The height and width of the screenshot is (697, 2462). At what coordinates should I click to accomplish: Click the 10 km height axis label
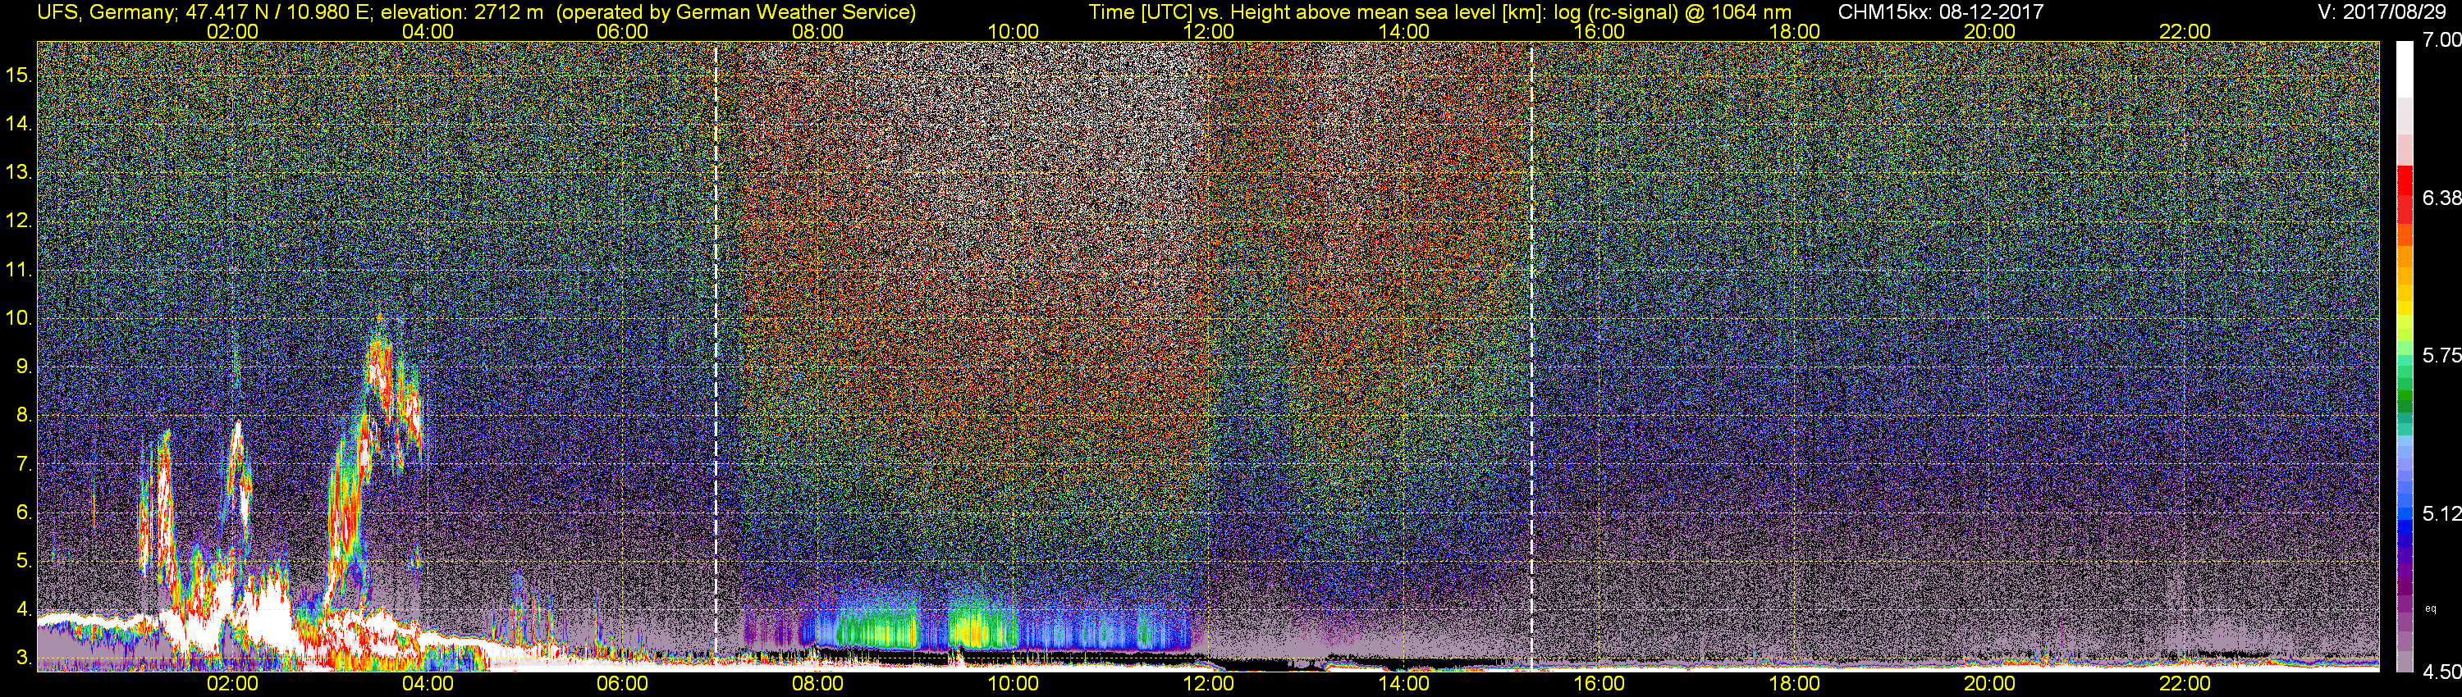18,318
